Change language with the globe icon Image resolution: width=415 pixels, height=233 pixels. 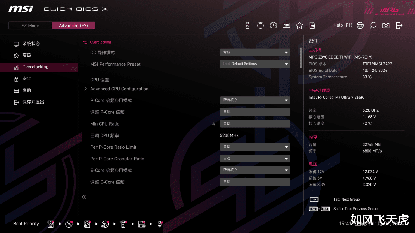[x=360, y=25]
